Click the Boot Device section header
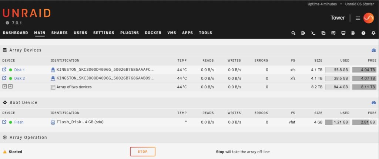379x159 pixels. click(x=189, y=102)
